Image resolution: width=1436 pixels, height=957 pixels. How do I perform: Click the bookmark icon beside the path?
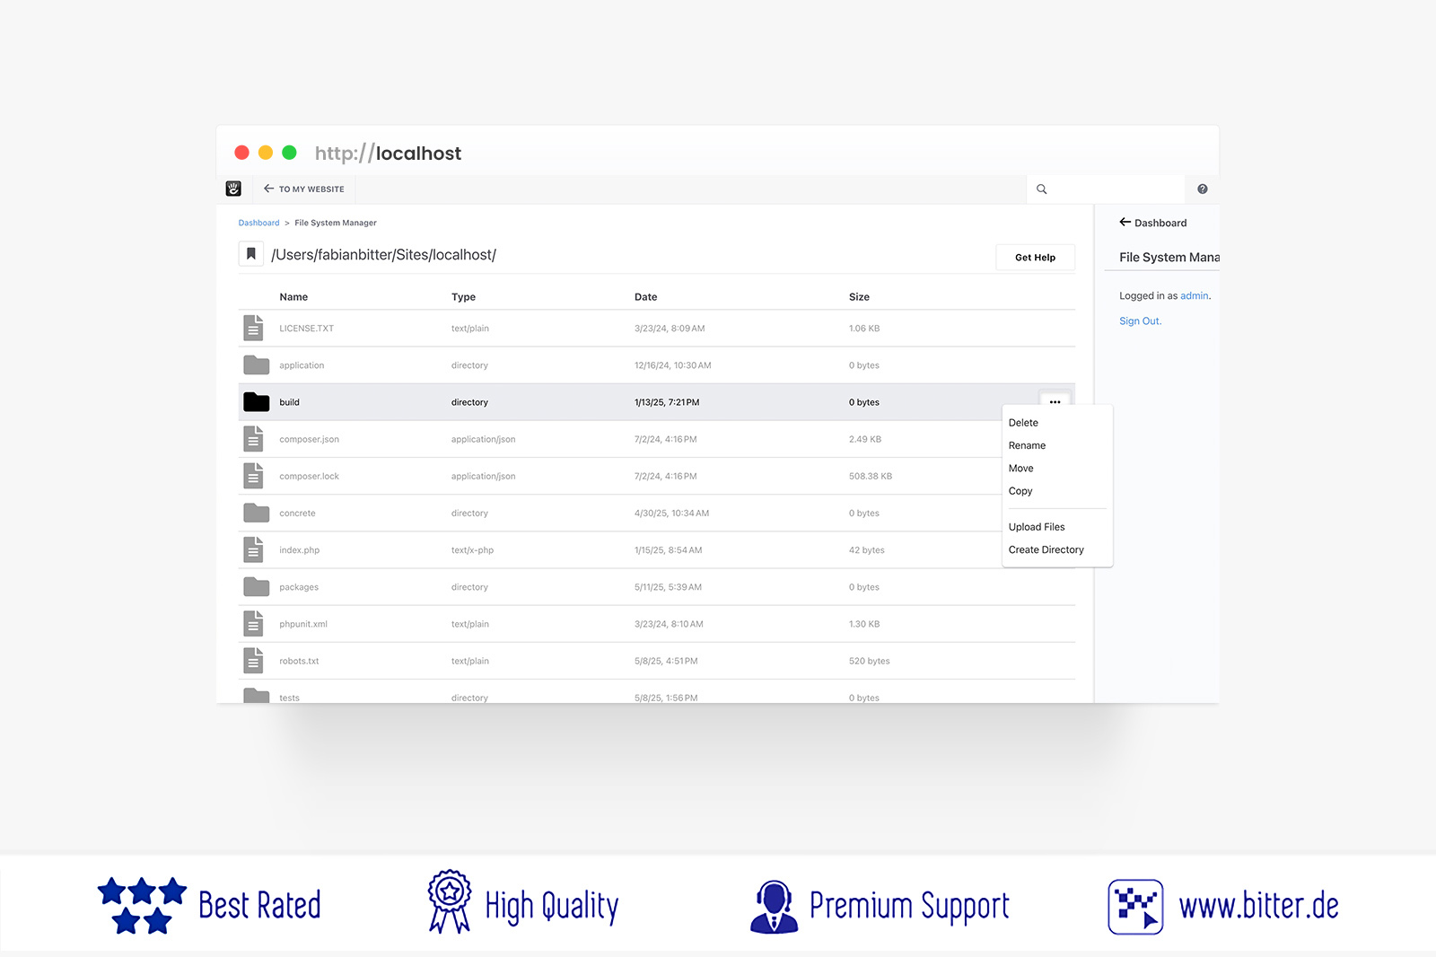click(251, 254)
